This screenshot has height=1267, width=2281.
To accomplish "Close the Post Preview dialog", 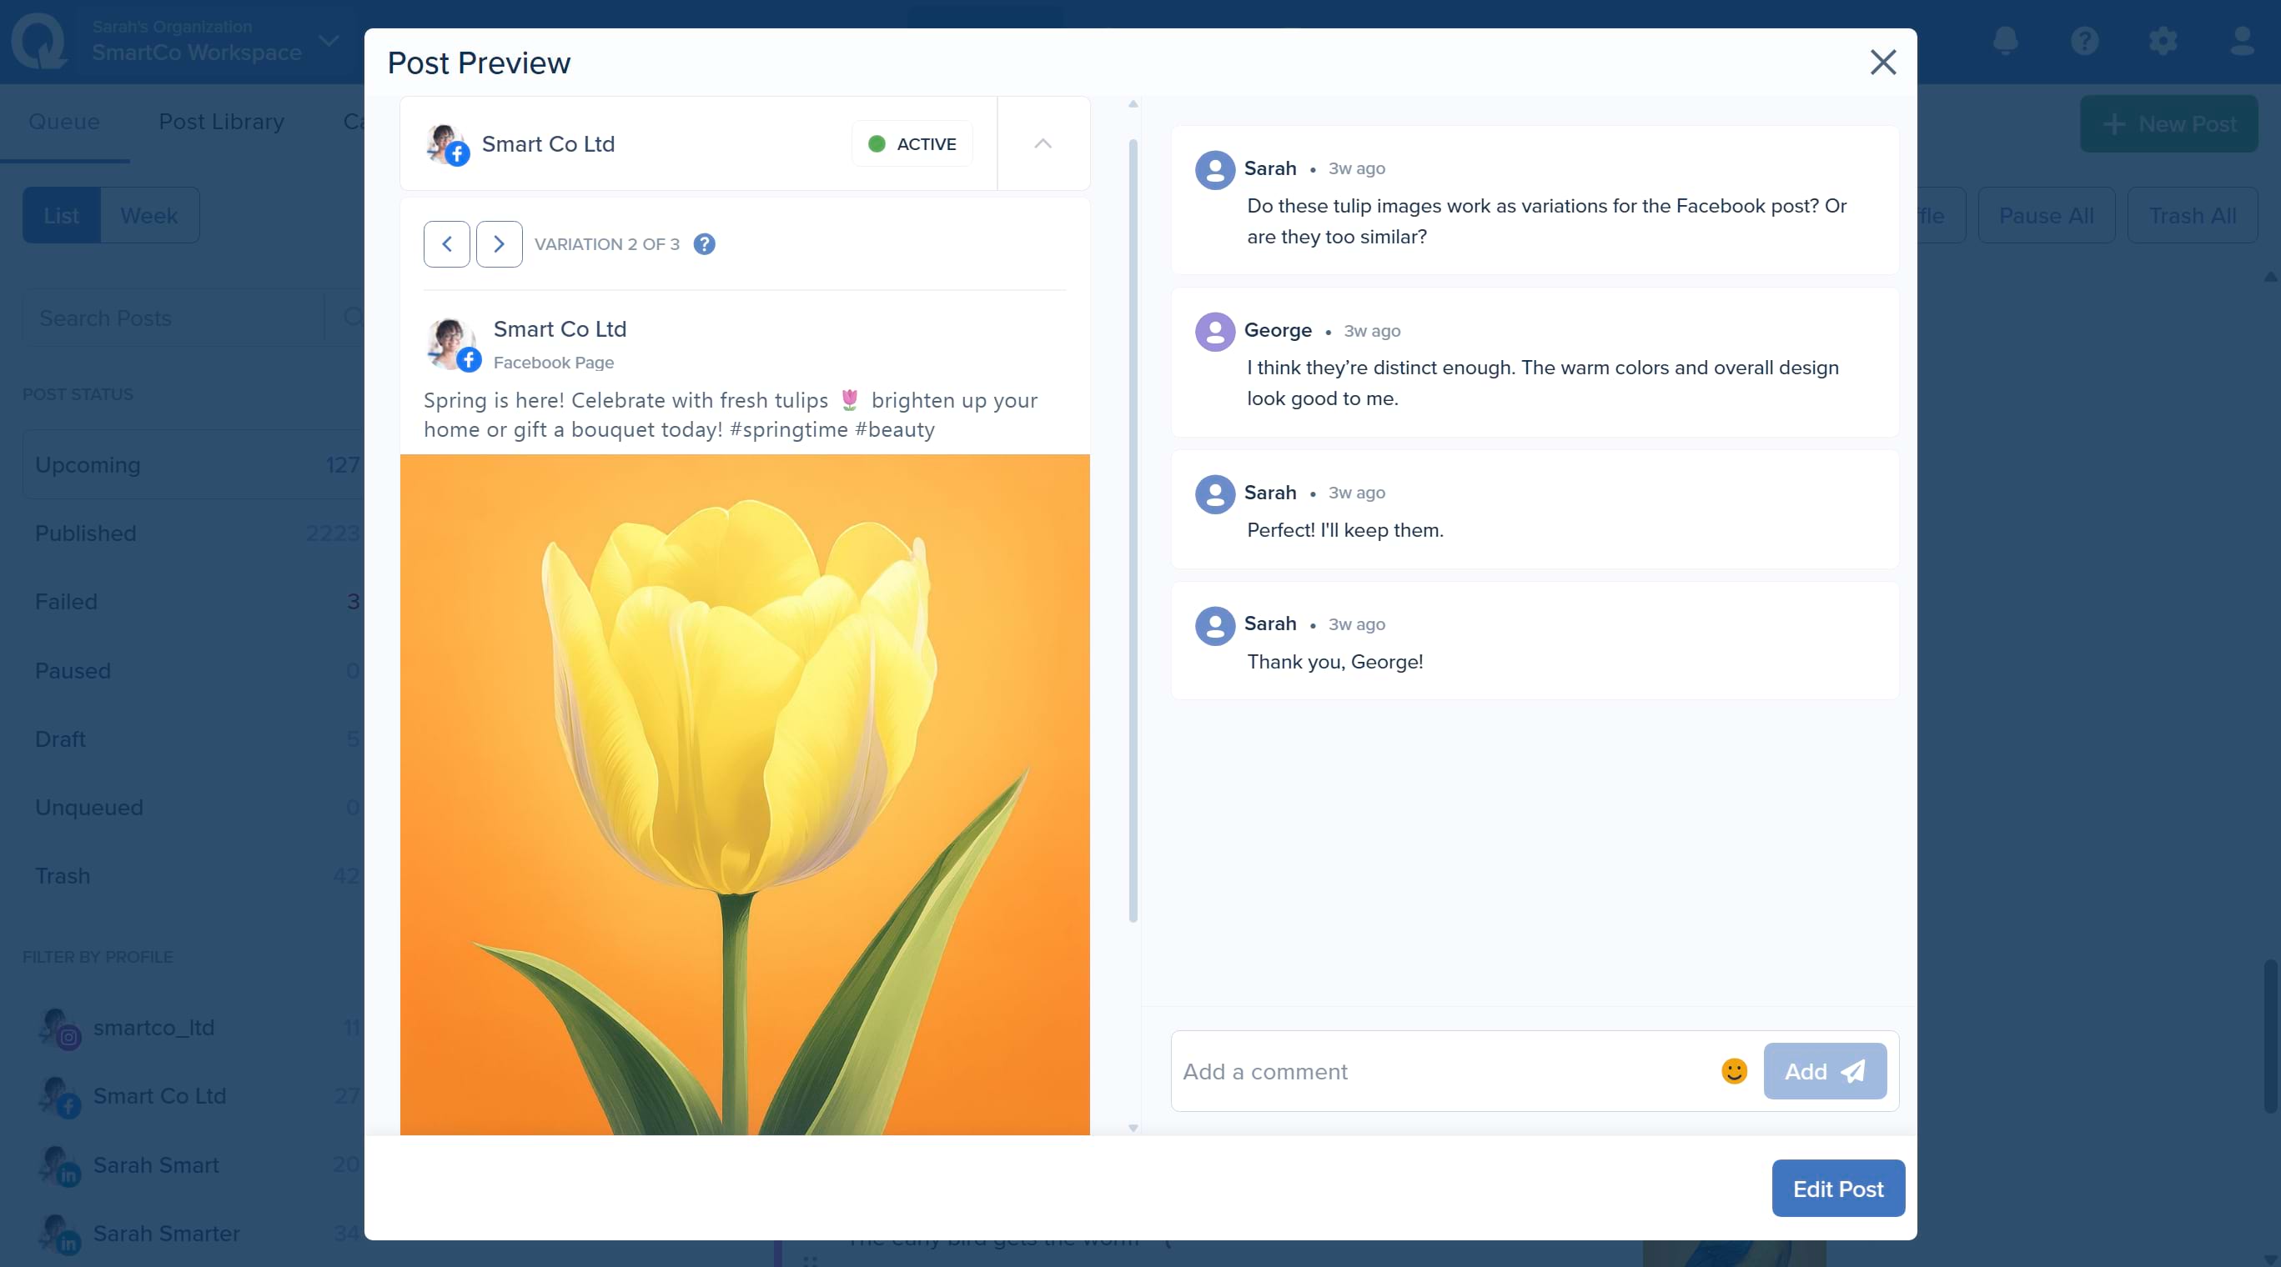I will pos(1882,62).
